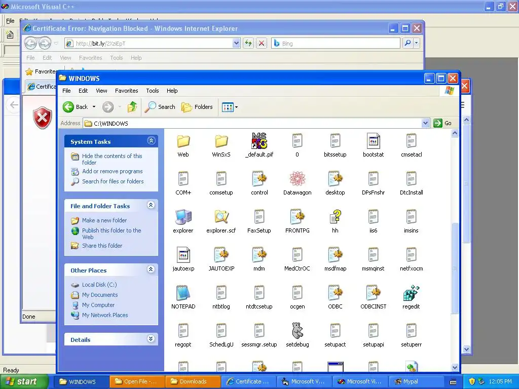Open the regedit registry editor icon
Screen dimensions: 519x389
[x=411, y=293]
